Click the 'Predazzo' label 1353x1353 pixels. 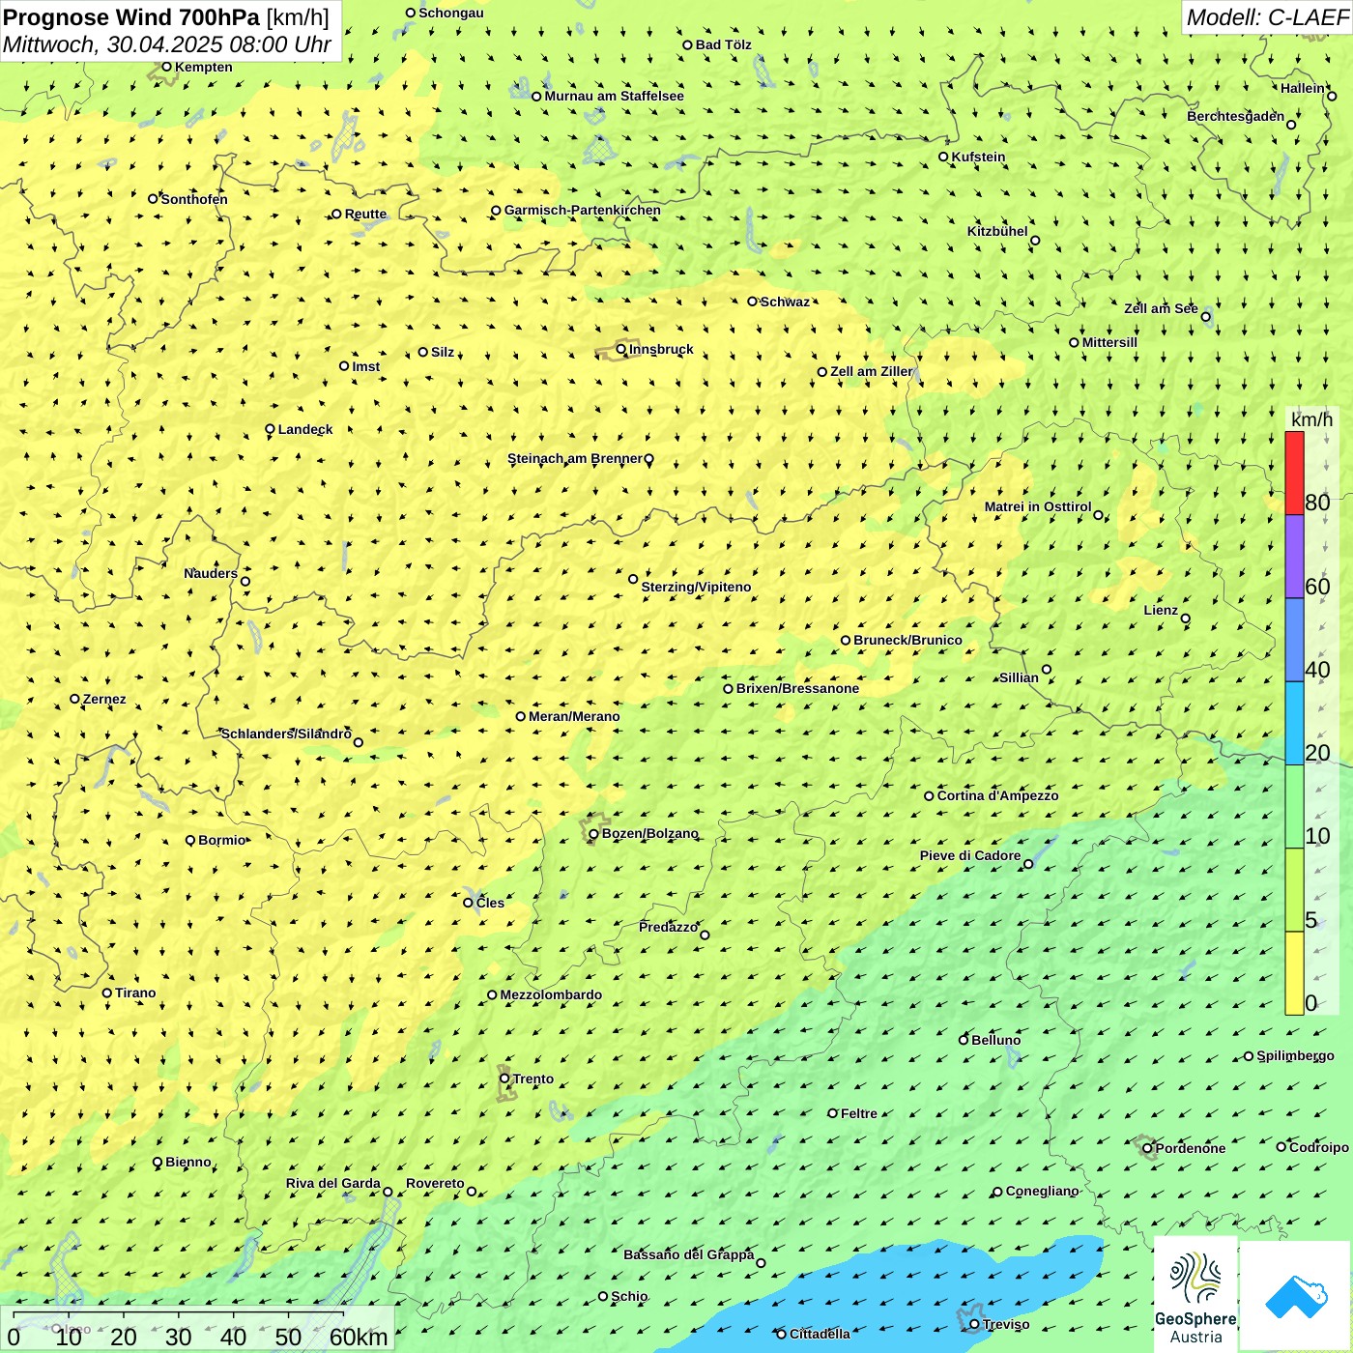coord(668,927)
